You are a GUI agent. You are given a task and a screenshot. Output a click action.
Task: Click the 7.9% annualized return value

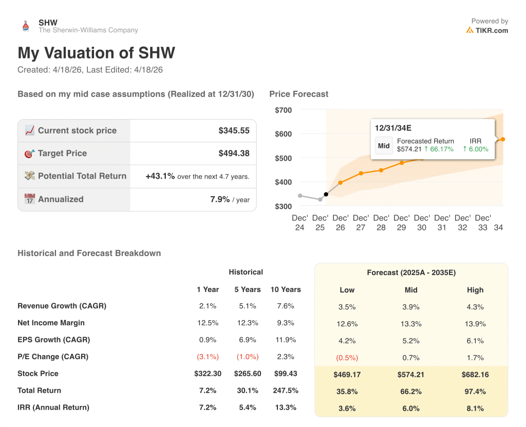(220, 199)
